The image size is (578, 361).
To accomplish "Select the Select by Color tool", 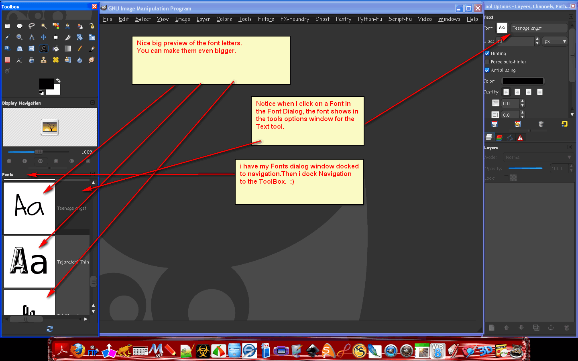I will 56,26.
